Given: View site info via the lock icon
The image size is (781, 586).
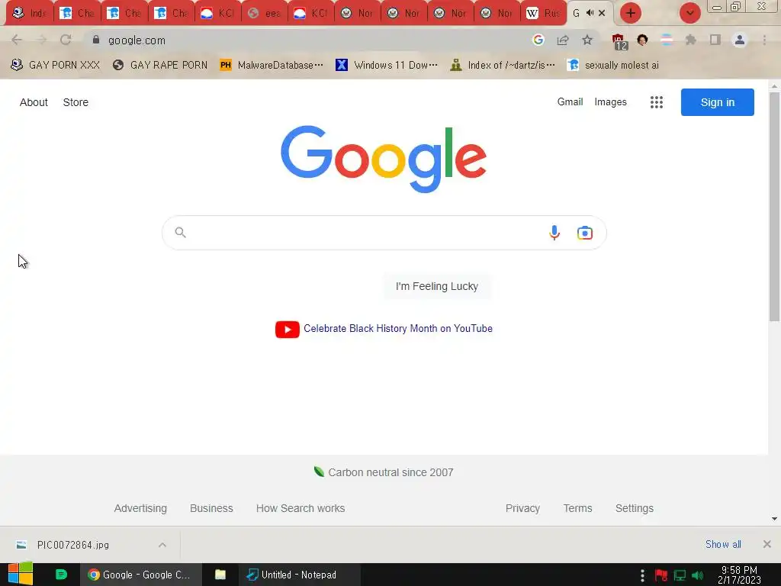Looking at the screenshot, I should point(96,40).
